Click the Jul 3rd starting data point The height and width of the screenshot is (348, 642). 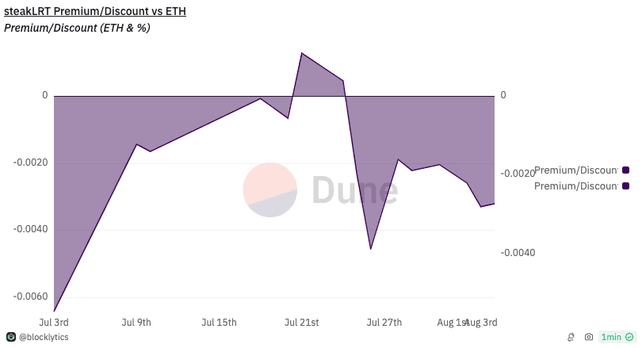[54, 312]
